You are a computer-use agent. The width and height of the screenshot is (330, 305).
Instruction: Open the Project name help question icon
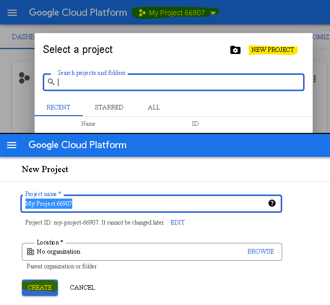coord(272,203)
